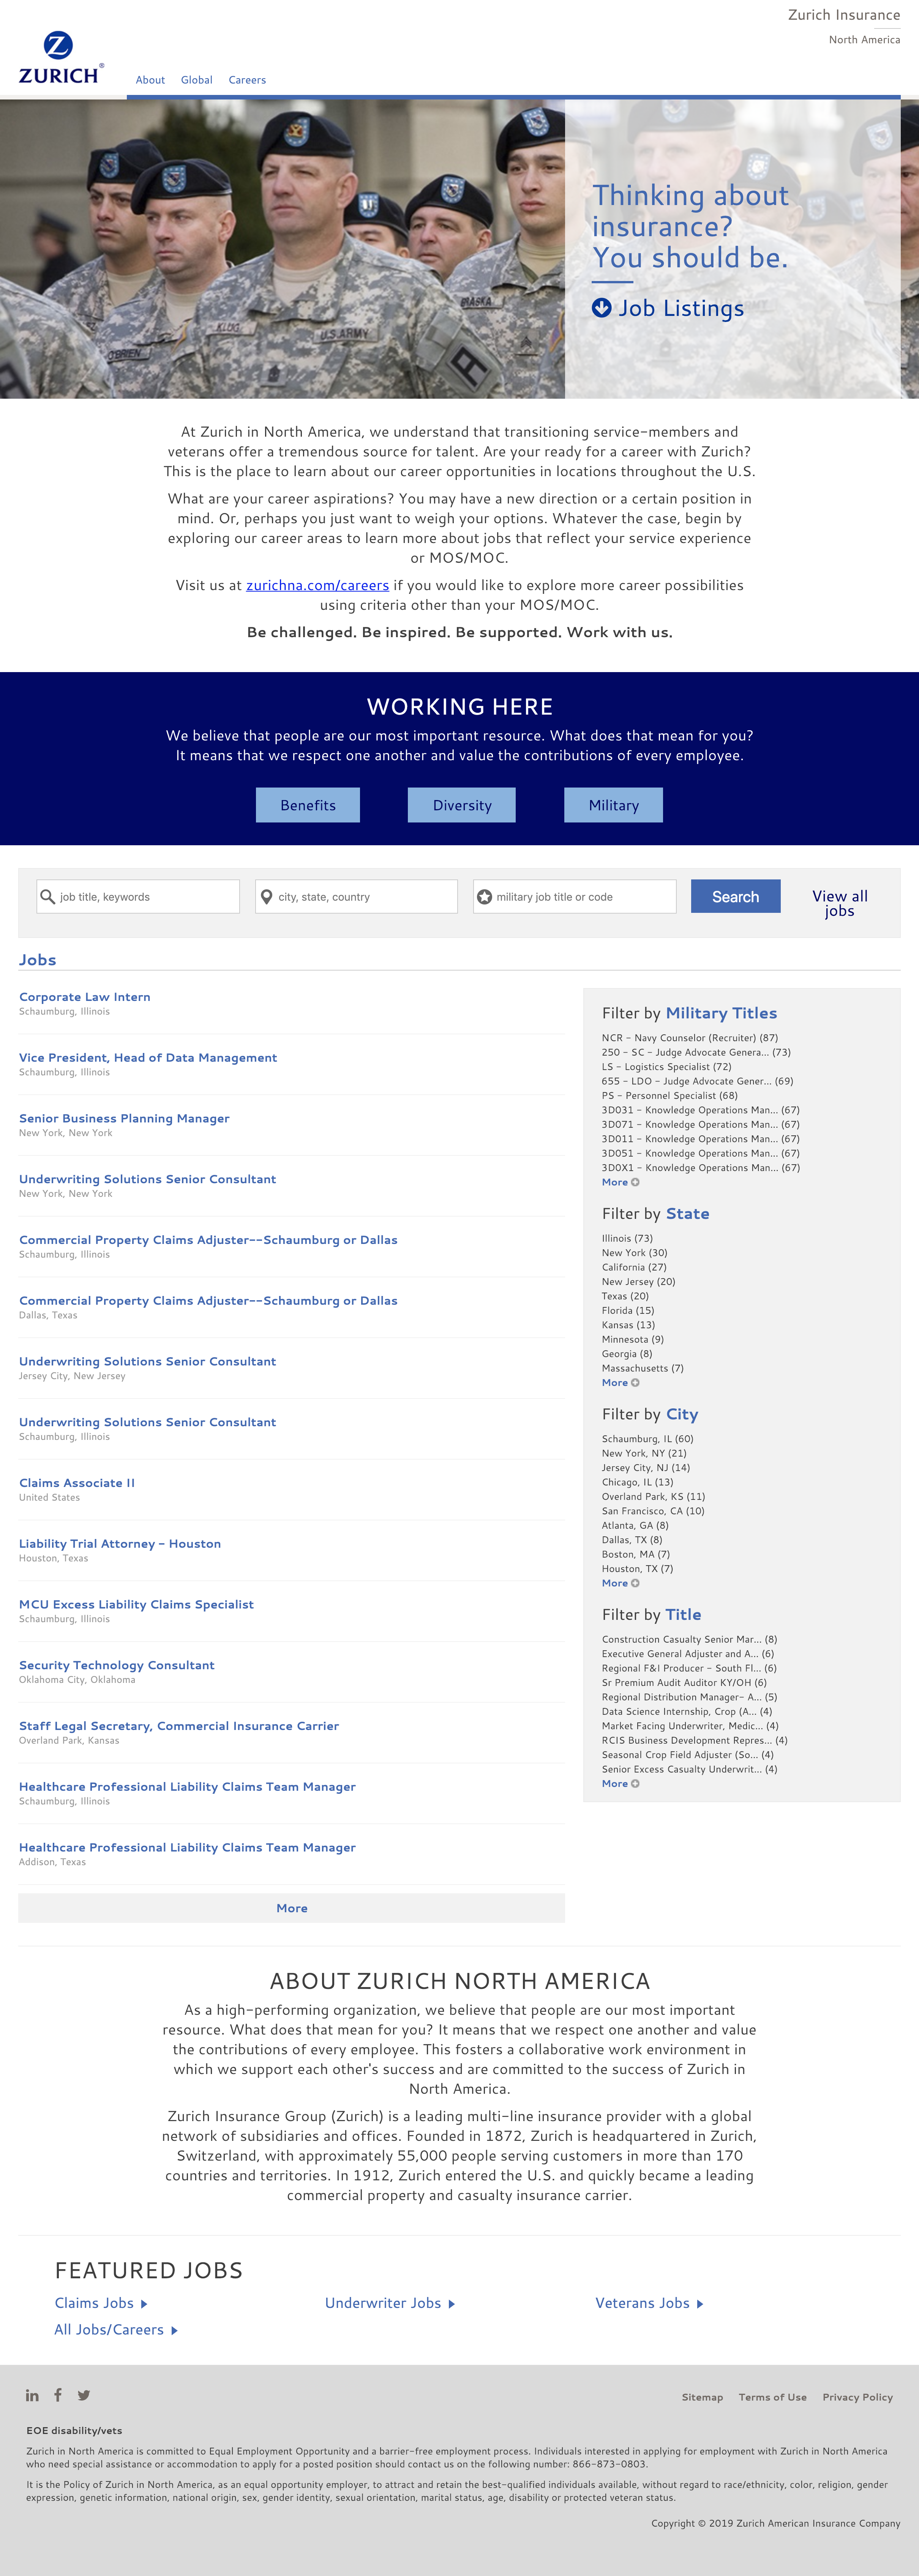Open the Underwriter Jobs featured link
Image resolution: width=919 pixels, height=2576 pixels.
pyautogui.click(x=390, y=2303)
